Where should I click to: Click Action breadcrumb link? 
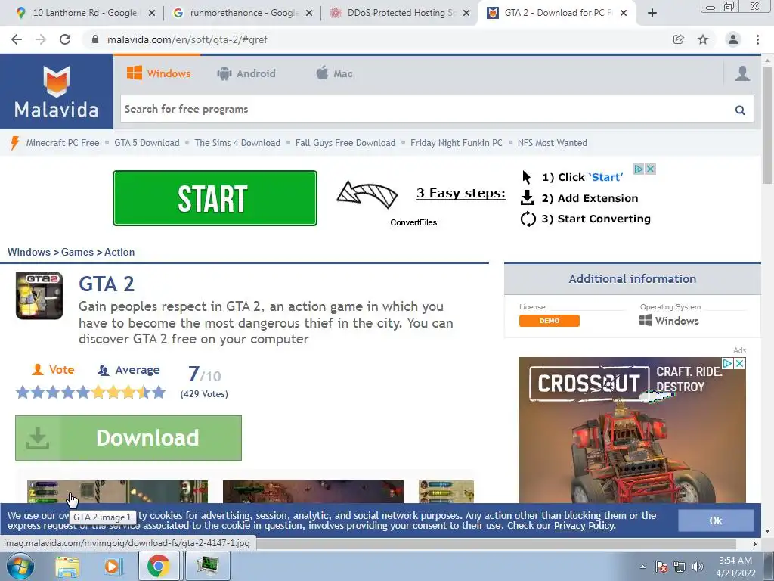(x=119, y=252)
